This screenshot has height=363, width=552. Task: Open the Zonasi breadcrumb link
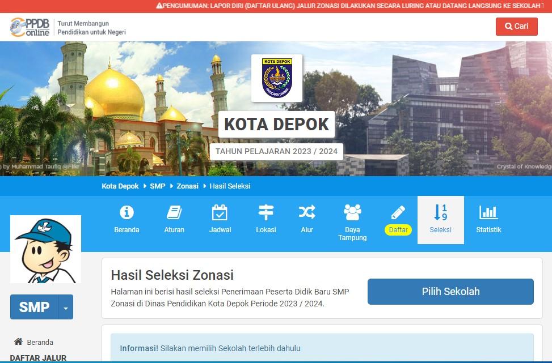[x=187, y=186]
